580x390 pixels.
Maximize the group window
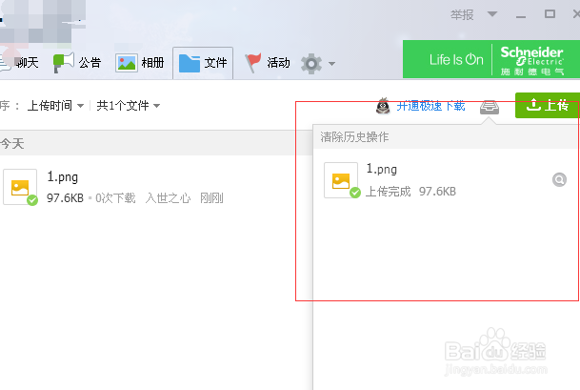(550, 14)
